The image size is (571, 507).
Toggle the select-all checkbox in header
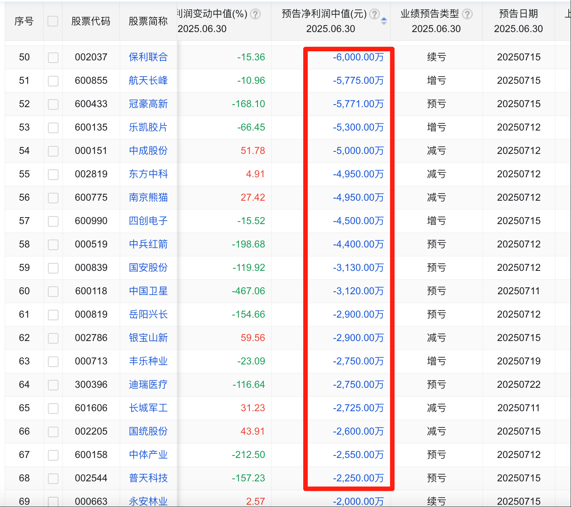tap(53, 21)
